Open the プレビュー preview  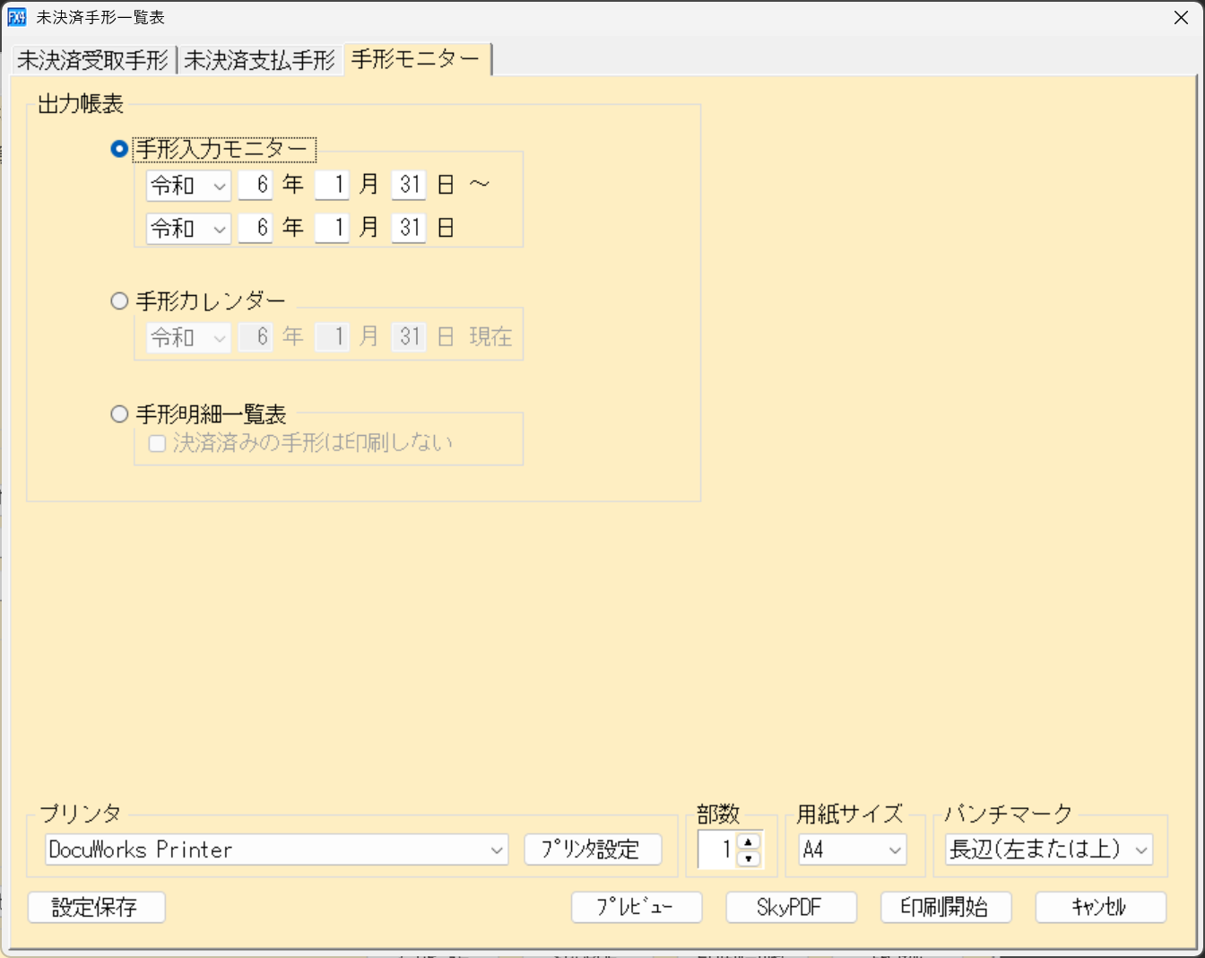point(637,907)
